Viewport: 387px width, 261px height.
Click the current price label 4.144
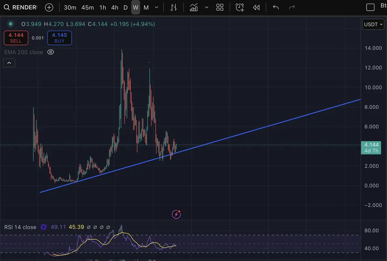coord(371,148)
